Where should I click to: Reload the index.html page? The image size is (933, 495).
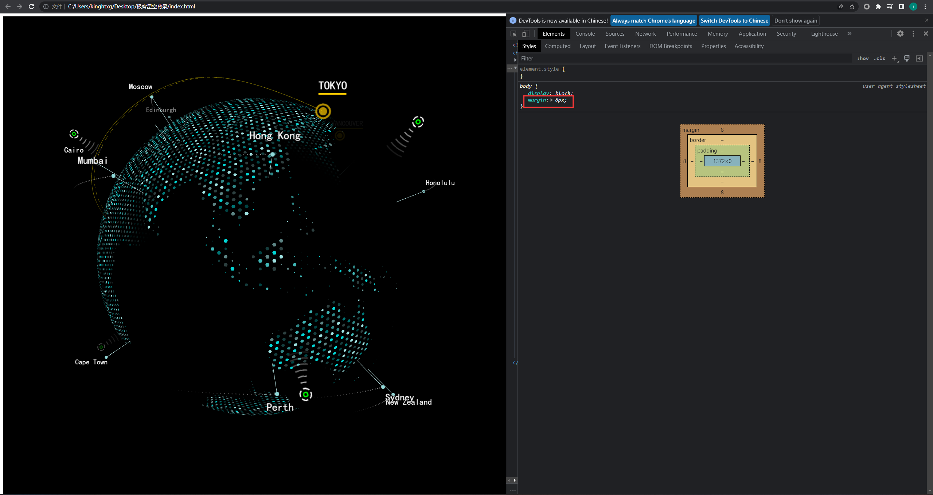pos(31,7)
